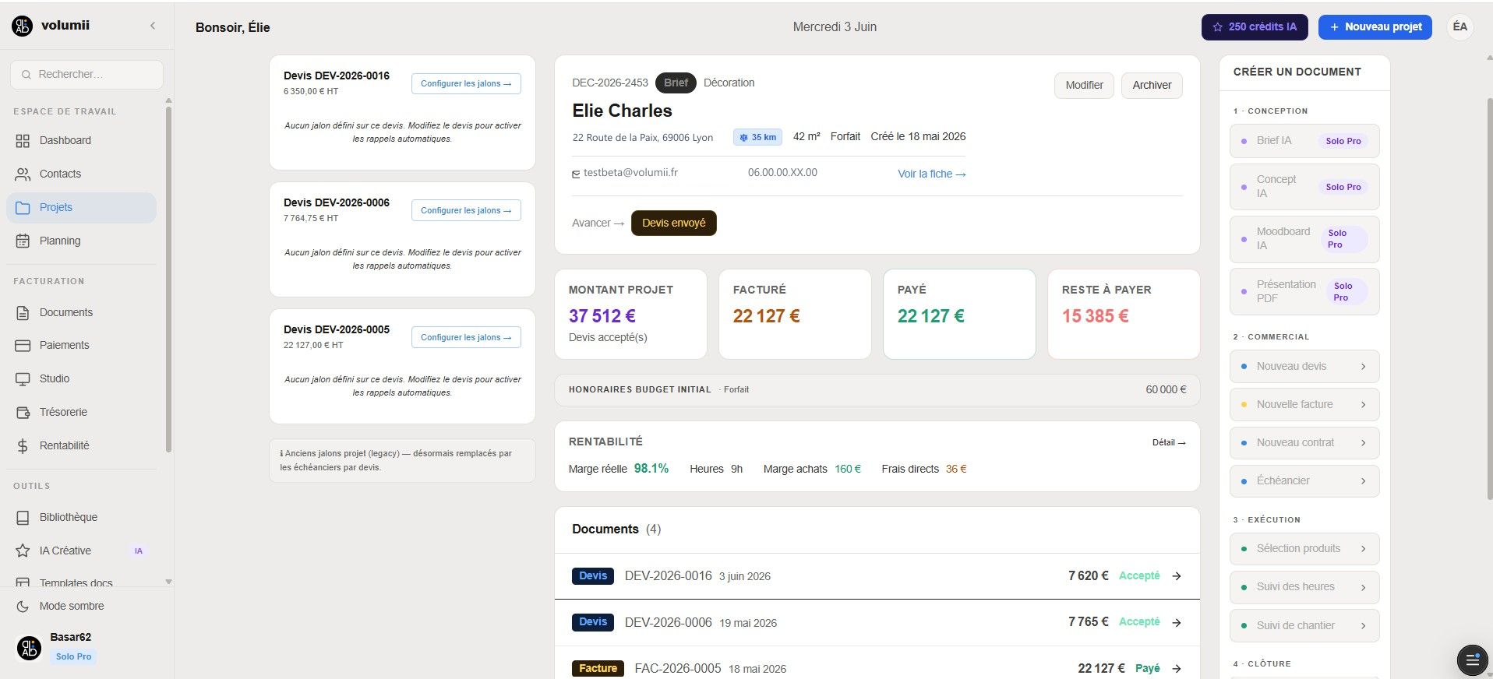
Task: Select Moodboard IA document option
Action: point(1304,238)
